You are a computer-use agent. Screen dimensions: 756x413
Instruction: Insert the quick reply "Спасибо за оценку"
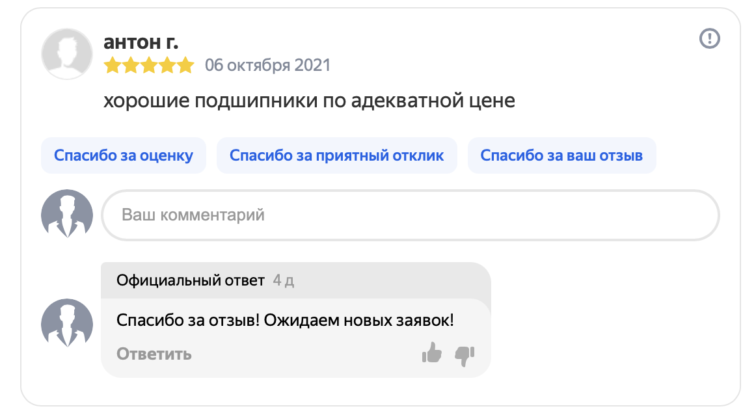pos(124,155)
